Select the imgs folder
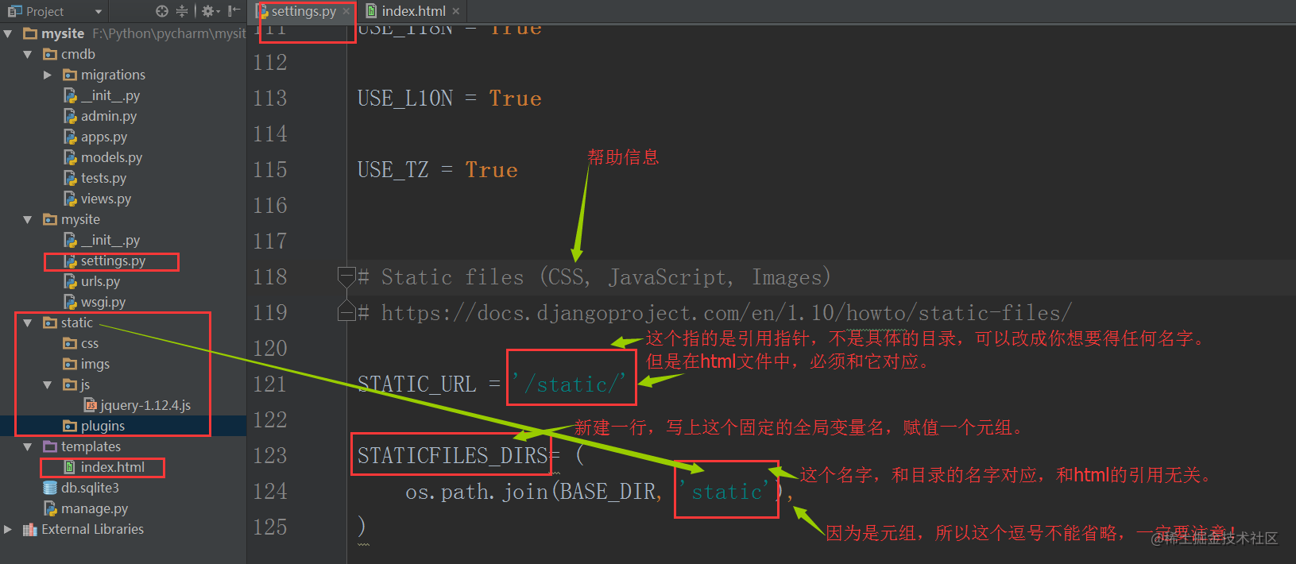 point(95,364)
